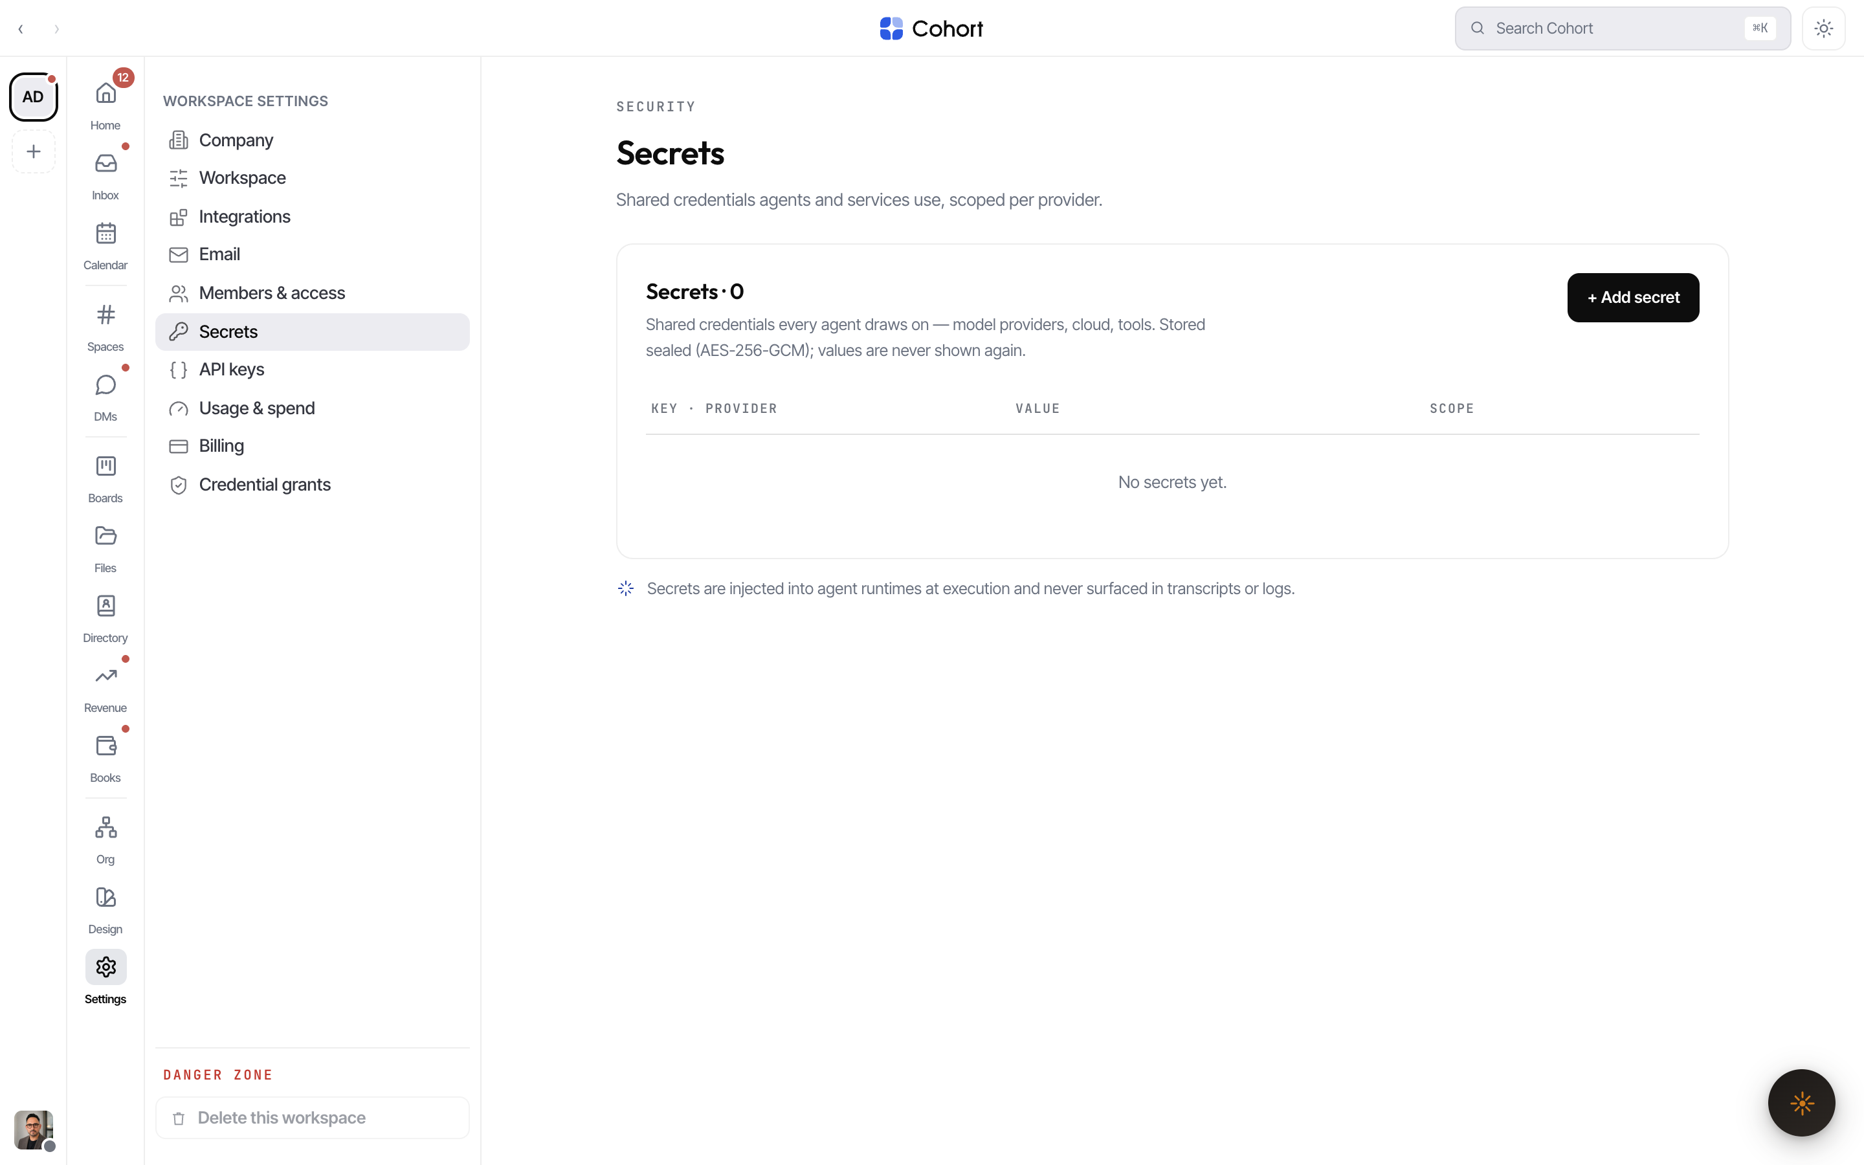
Task: Click the Add secret button
Action: pyautogui.click(x=1633, y=298)
